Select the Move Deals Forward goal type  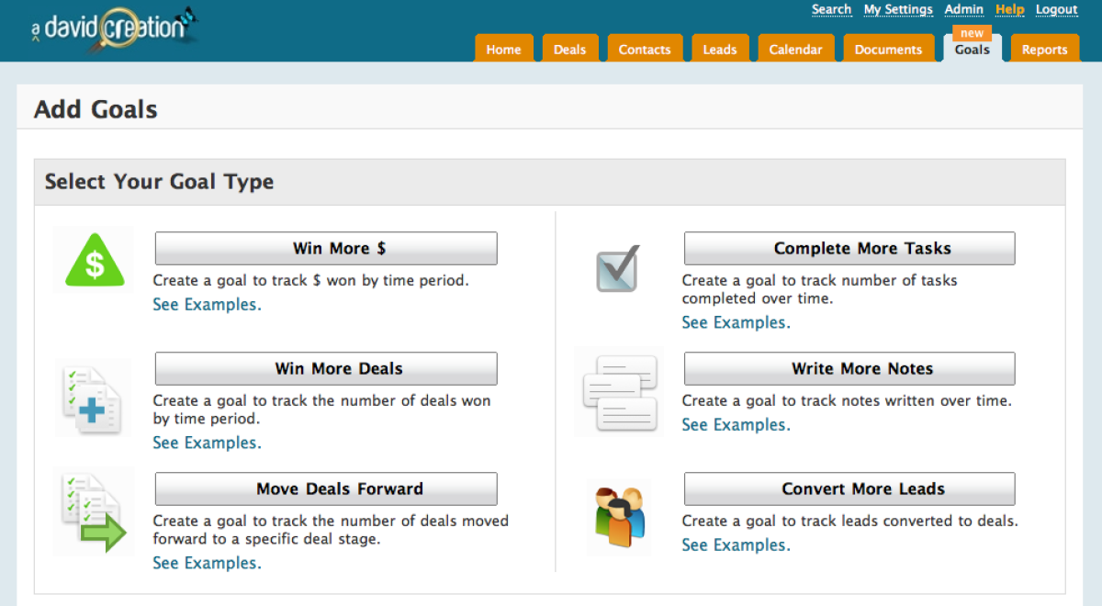click(x=326, y=488)
